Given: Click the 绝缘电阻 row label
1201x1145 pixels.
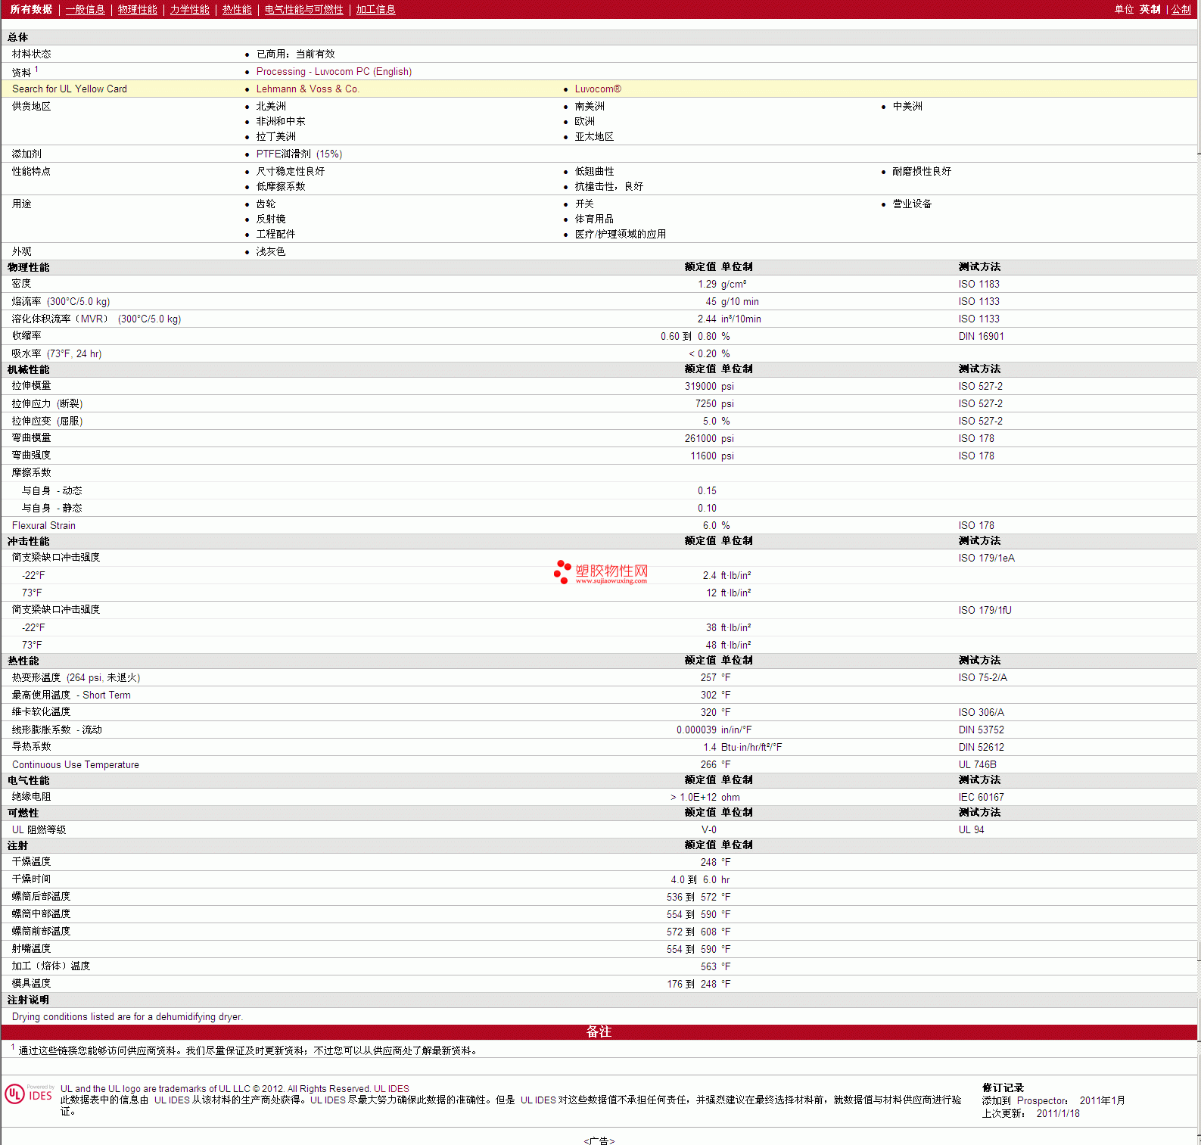Looking at the screenshot, I should [31, 797].
